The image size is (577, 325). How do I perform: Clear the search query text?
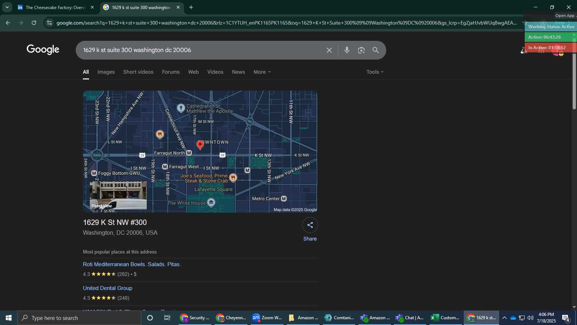[329, 50]
